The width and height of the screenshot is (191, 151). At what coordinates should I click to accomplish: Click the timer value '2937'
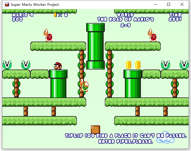tap(175, 19)
